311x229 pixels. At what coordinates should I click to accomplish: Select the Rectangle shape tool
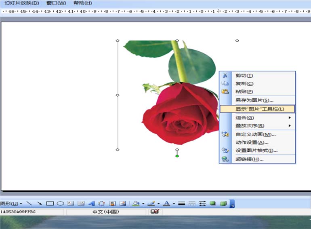tap(50, 204)
